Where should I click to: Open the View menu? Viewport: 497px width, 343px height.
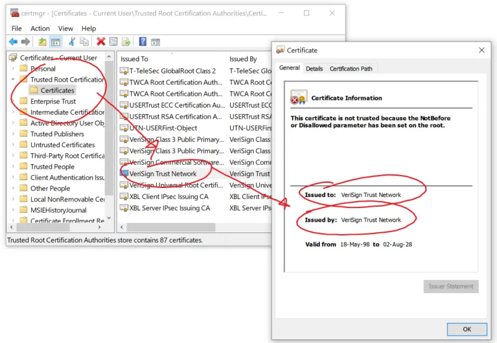click(x=65, y=29)
